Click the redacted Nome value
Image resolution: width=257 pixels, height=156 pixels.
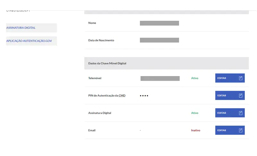click(x=159, y=23)
